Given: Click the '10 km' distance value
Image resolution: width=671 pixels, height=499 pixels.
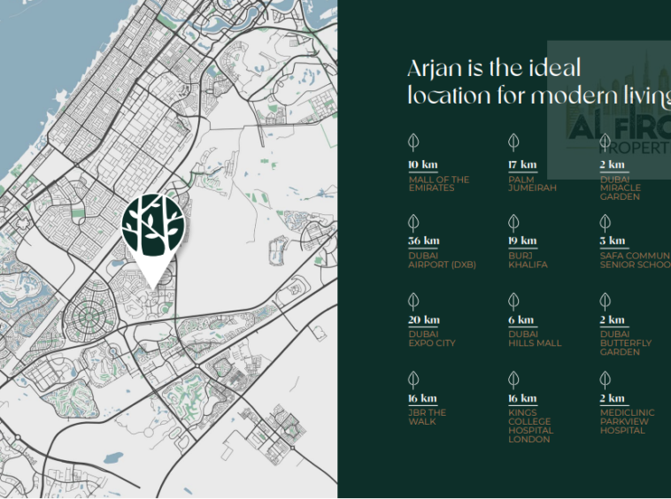Looking at the screenshot, I should coord(423,165).
